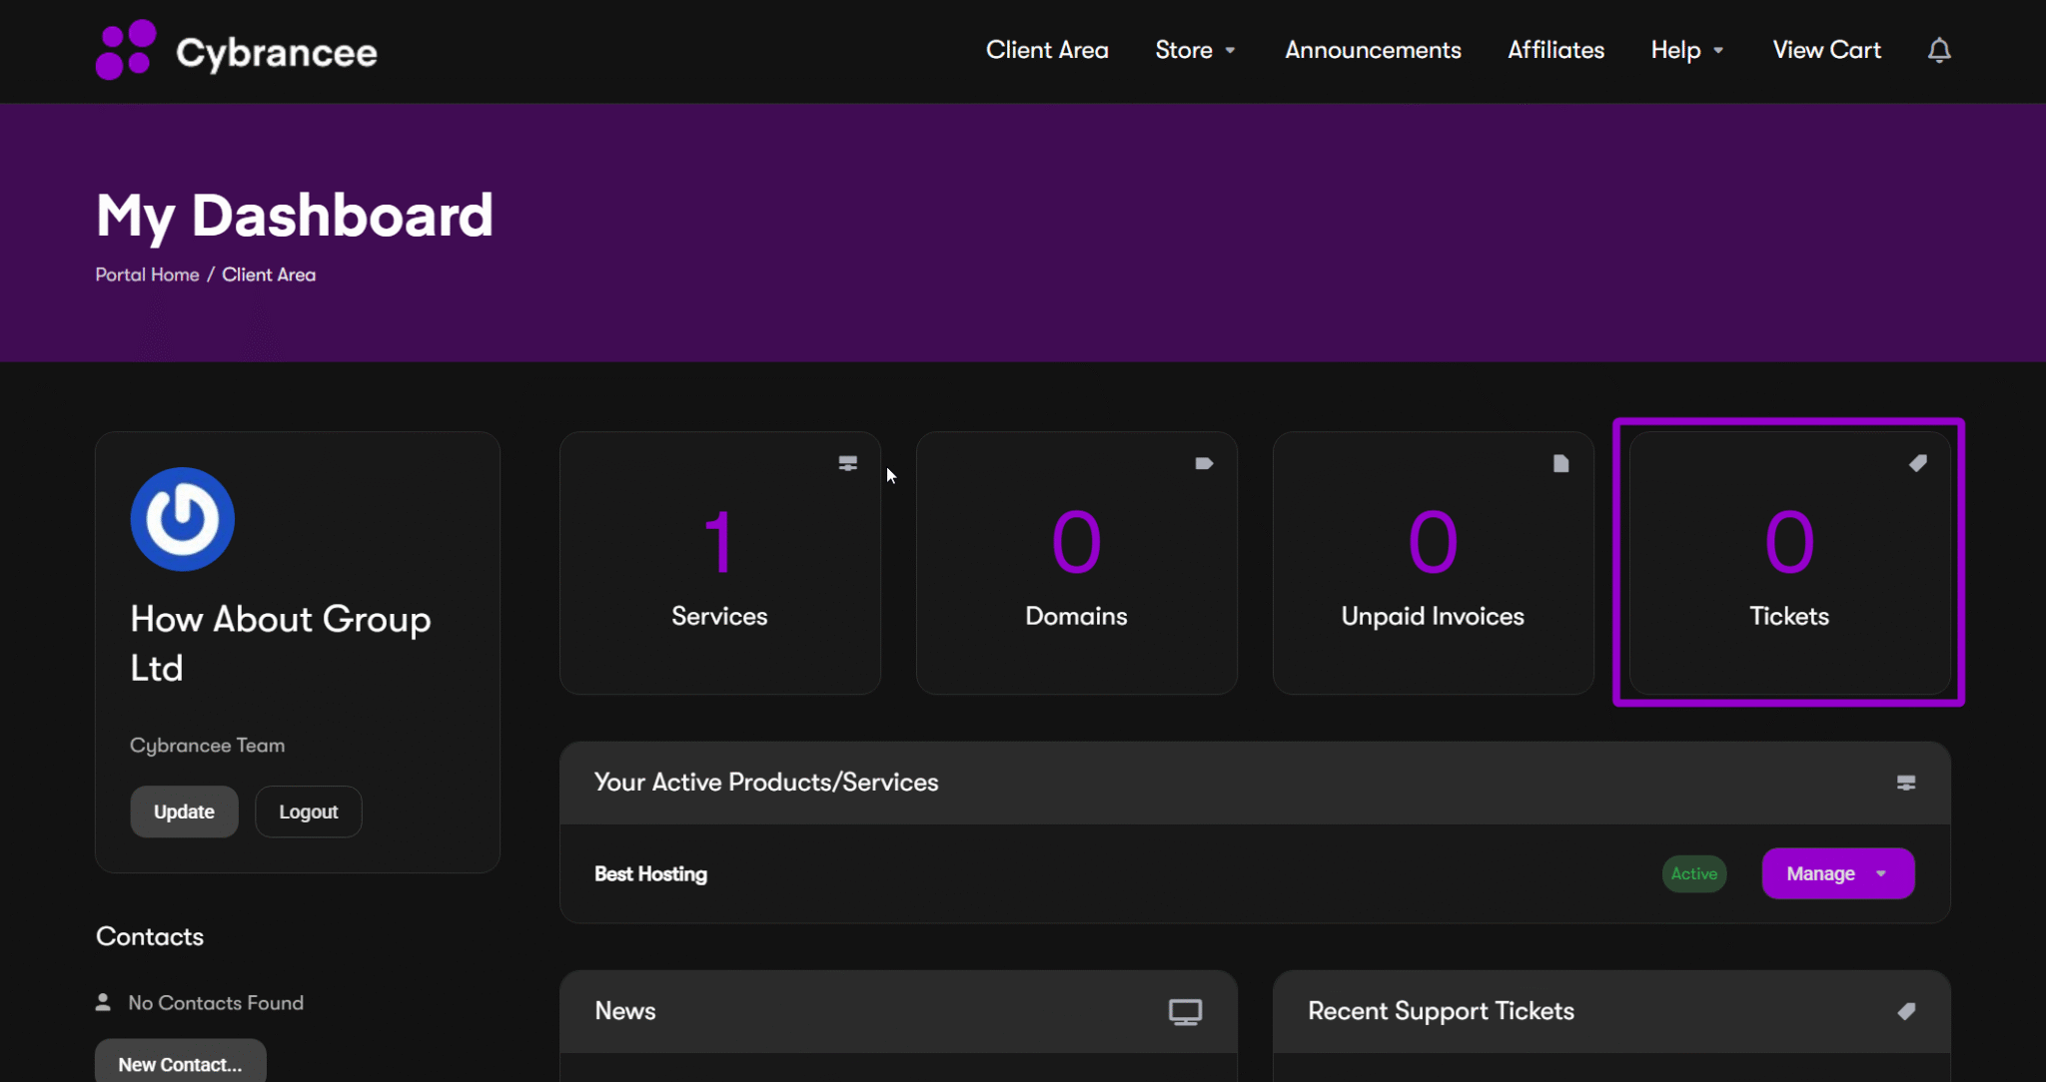This screenshot has height=1082, width=2046.
Task: Open the Announcements menu item
Action: (1373, 50)
